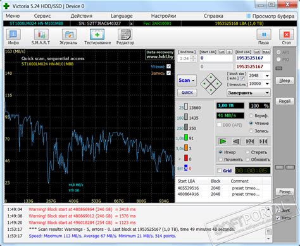Click the reverse scan arrow button
Viewport: 300px width, 246px height.
pyautogui.click(x=236, y=141)
